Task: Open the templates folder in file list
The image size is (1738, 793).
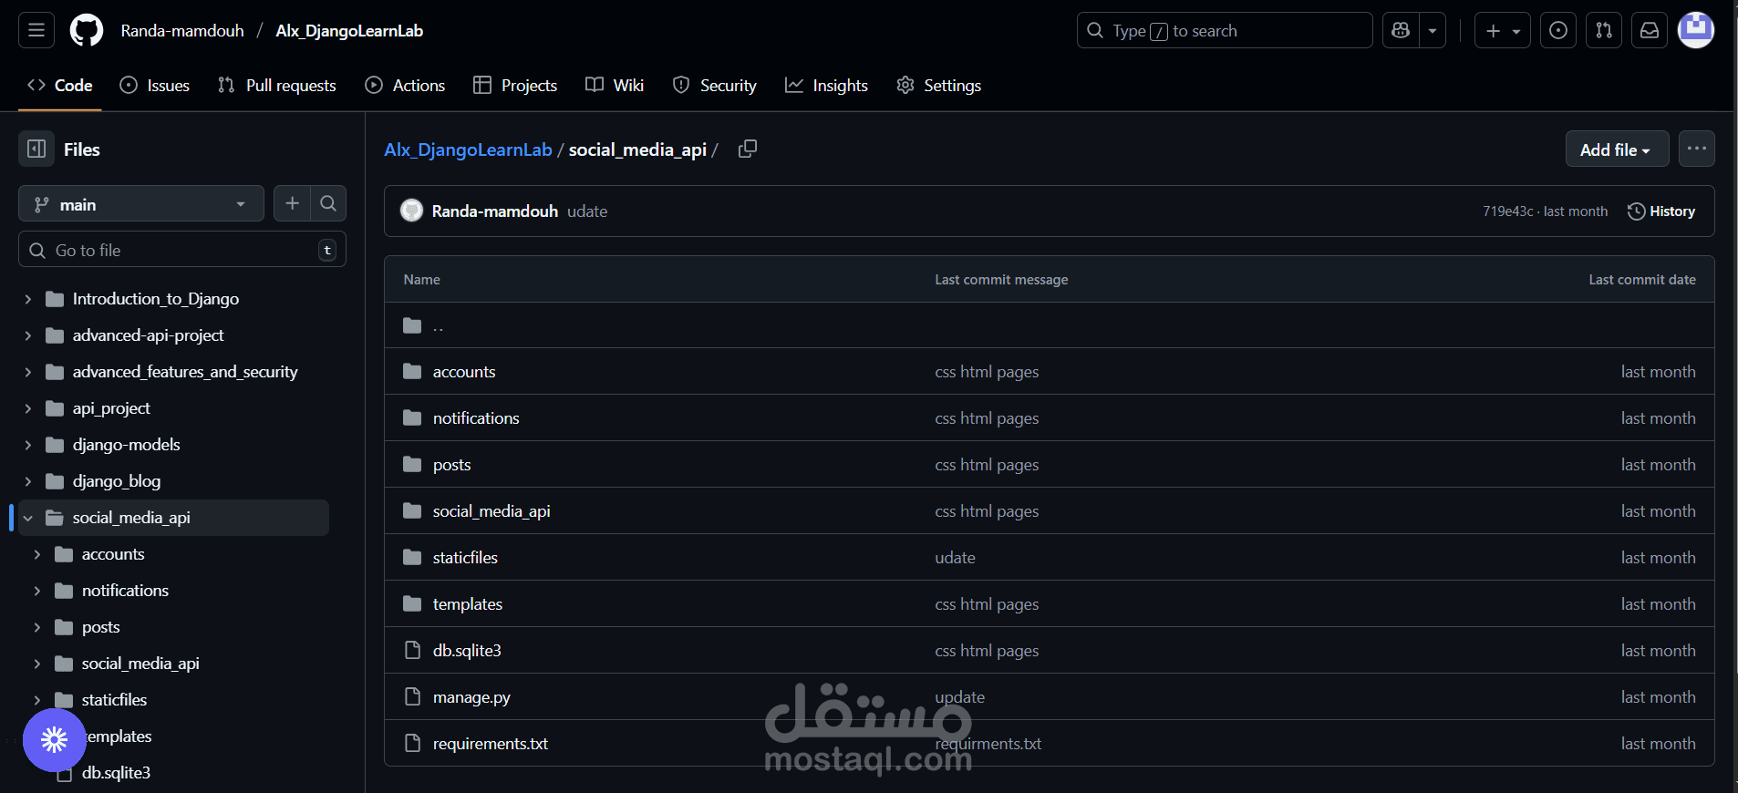Action: 468,604
